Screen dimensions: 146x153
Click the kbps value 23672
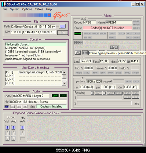[x=121, y=61]
